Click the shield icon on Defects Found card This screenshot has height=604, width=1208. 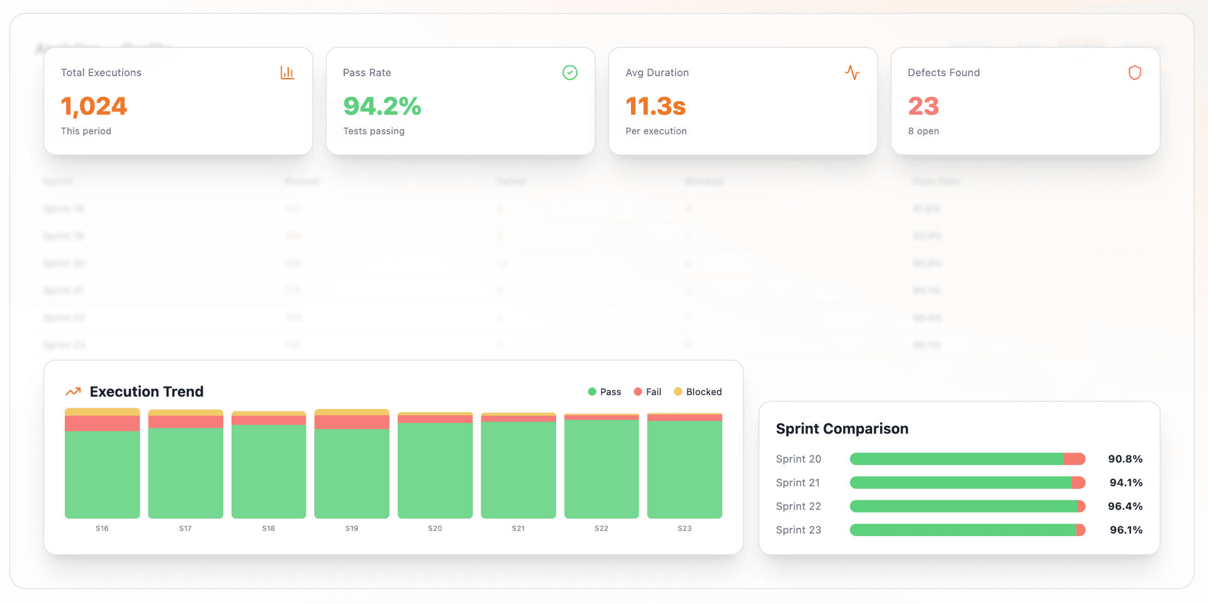coord(1134,72)
